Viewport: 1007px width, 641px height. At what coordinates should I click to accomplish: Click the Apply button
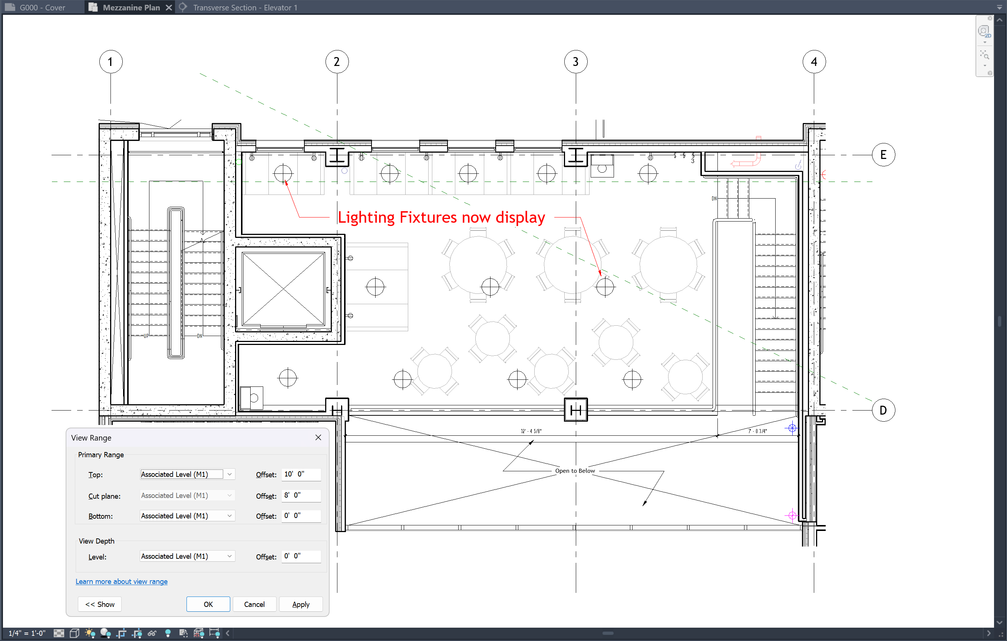coord(300,604)
